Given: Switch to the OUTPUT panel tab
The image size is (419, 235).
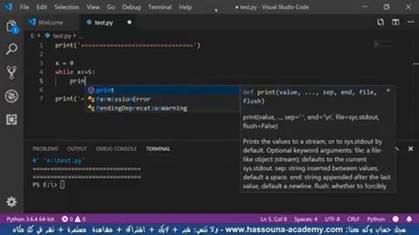Looking at the screenshot, I should click(x=77, y=149).
